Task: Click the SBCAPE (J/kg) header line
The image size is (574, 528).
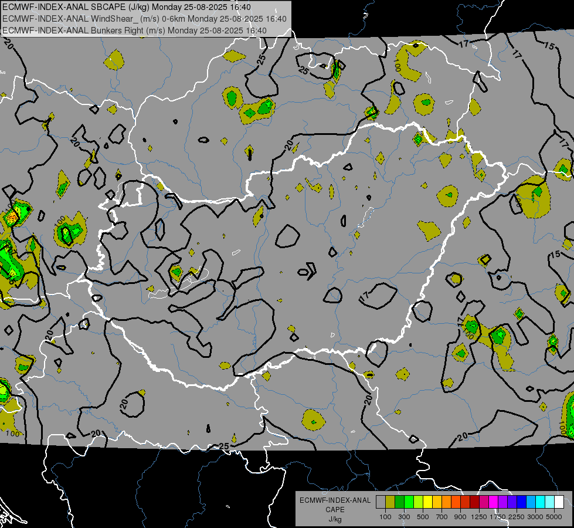Action: point(127,7)
